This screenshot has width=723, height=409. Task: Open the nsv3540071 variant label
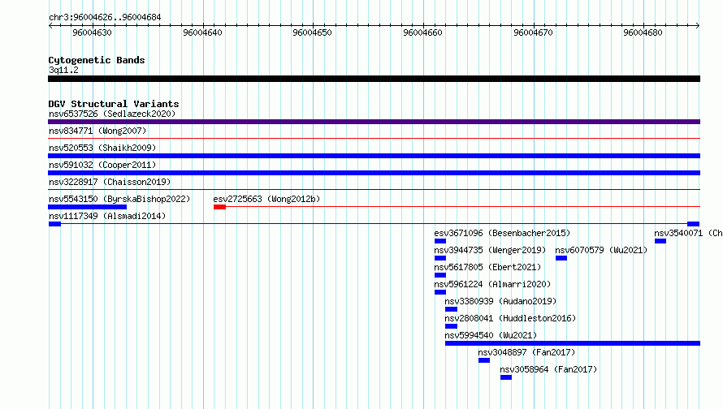point(688,233)
